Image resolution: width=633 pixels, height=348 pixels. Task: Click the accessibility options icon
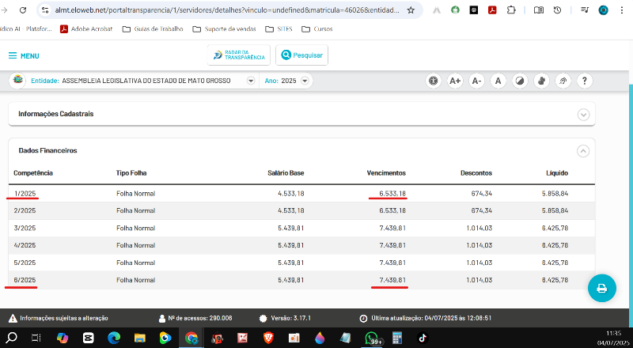434,81
